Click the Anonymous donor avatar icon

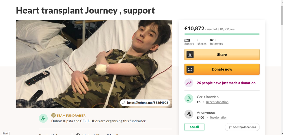pos(189,114)
